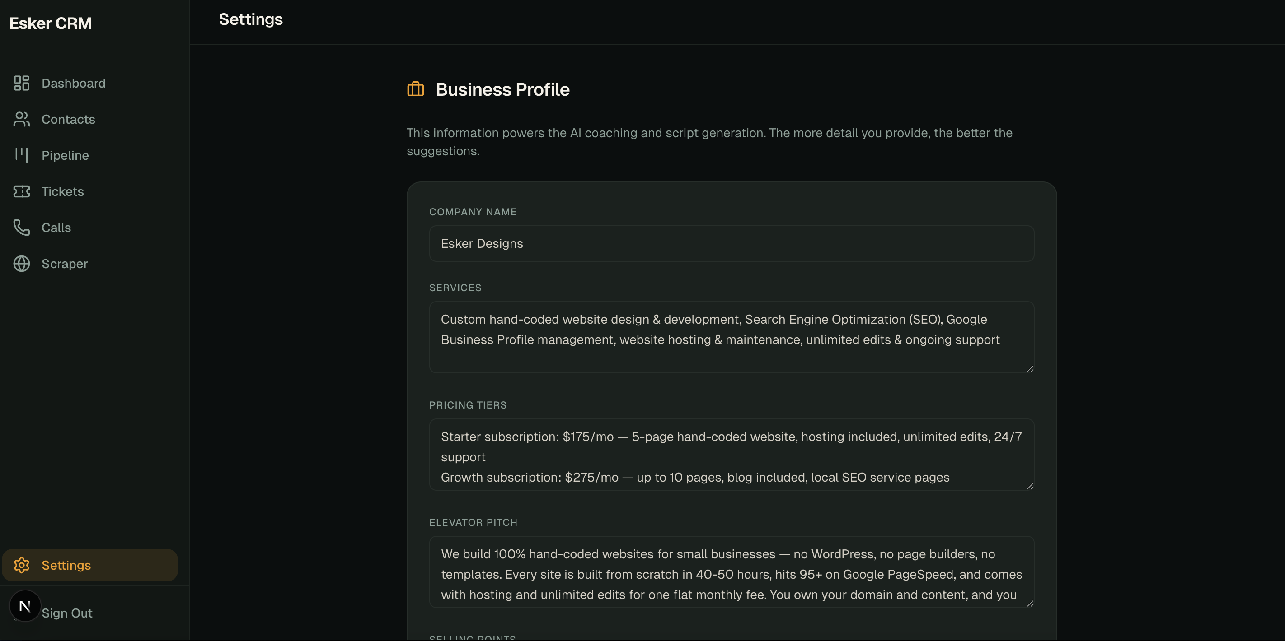Select the Dashboard grid icon
The height and width of the screenshot is (641, 1285).
click(x=21, y=83)
